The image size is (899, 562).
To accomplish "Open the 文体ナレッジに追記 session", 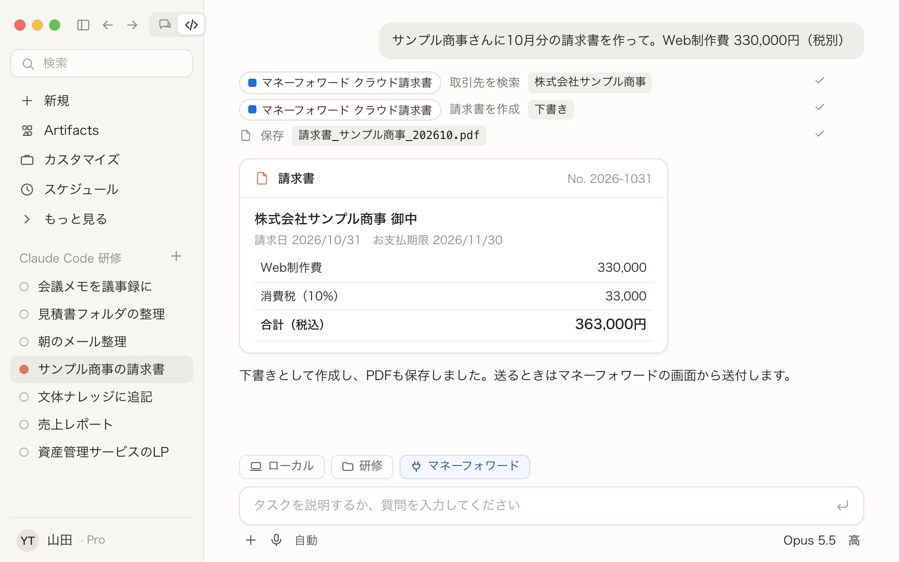I will [x=102, y=397].
